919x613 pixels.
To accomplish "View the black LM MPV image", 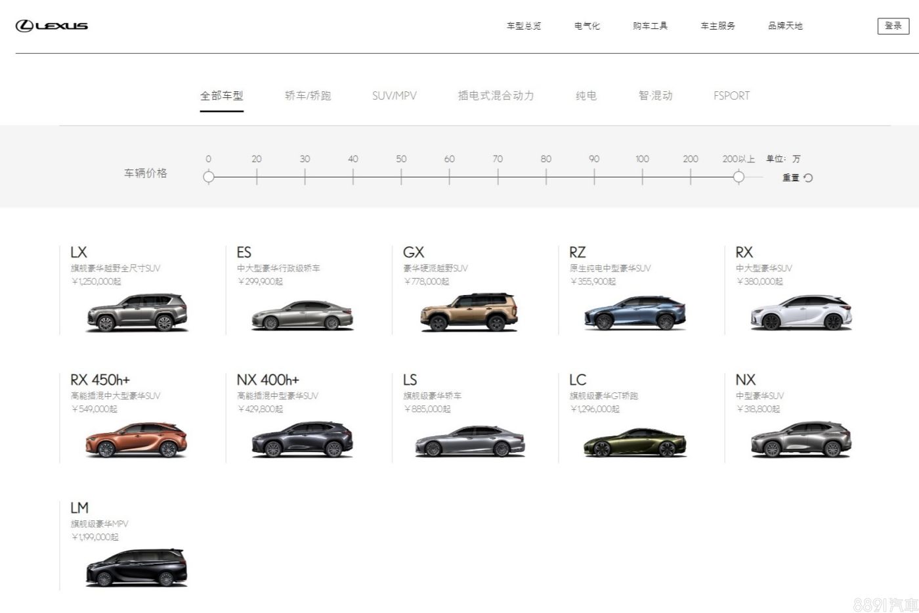I will [x=137, y=568].
